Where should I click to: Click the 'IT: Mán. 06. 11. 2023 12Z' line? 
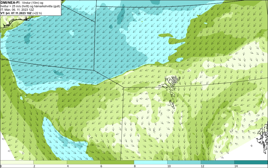(17, 10)
